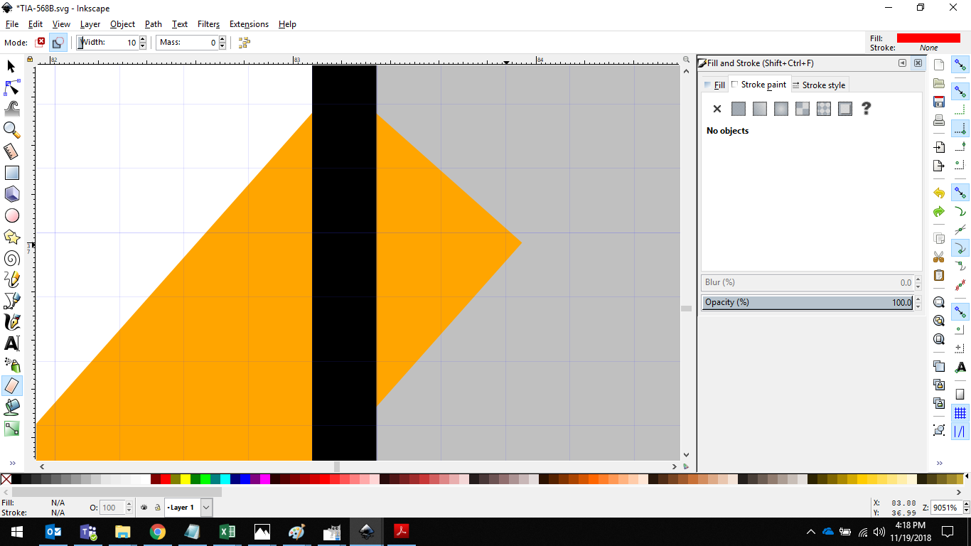Select the Node editing tool
Image resolution: width=971 pixels, height=546 pixels.
(x=12, y=87)
